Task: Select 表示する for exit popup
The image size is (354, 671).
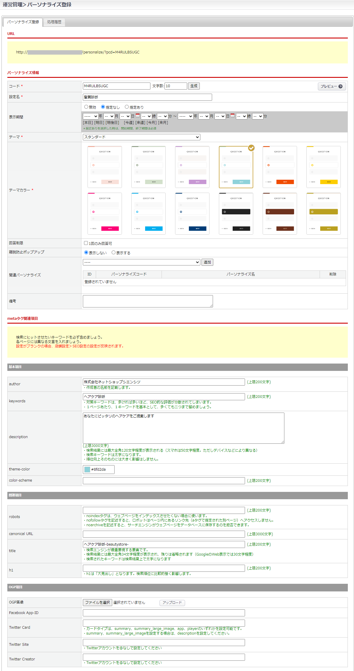Action: click(113, 253)
